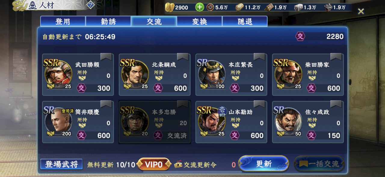
Task: Toggle the bookmark flag on 佐々成政 card
Action: click(336, 104)
